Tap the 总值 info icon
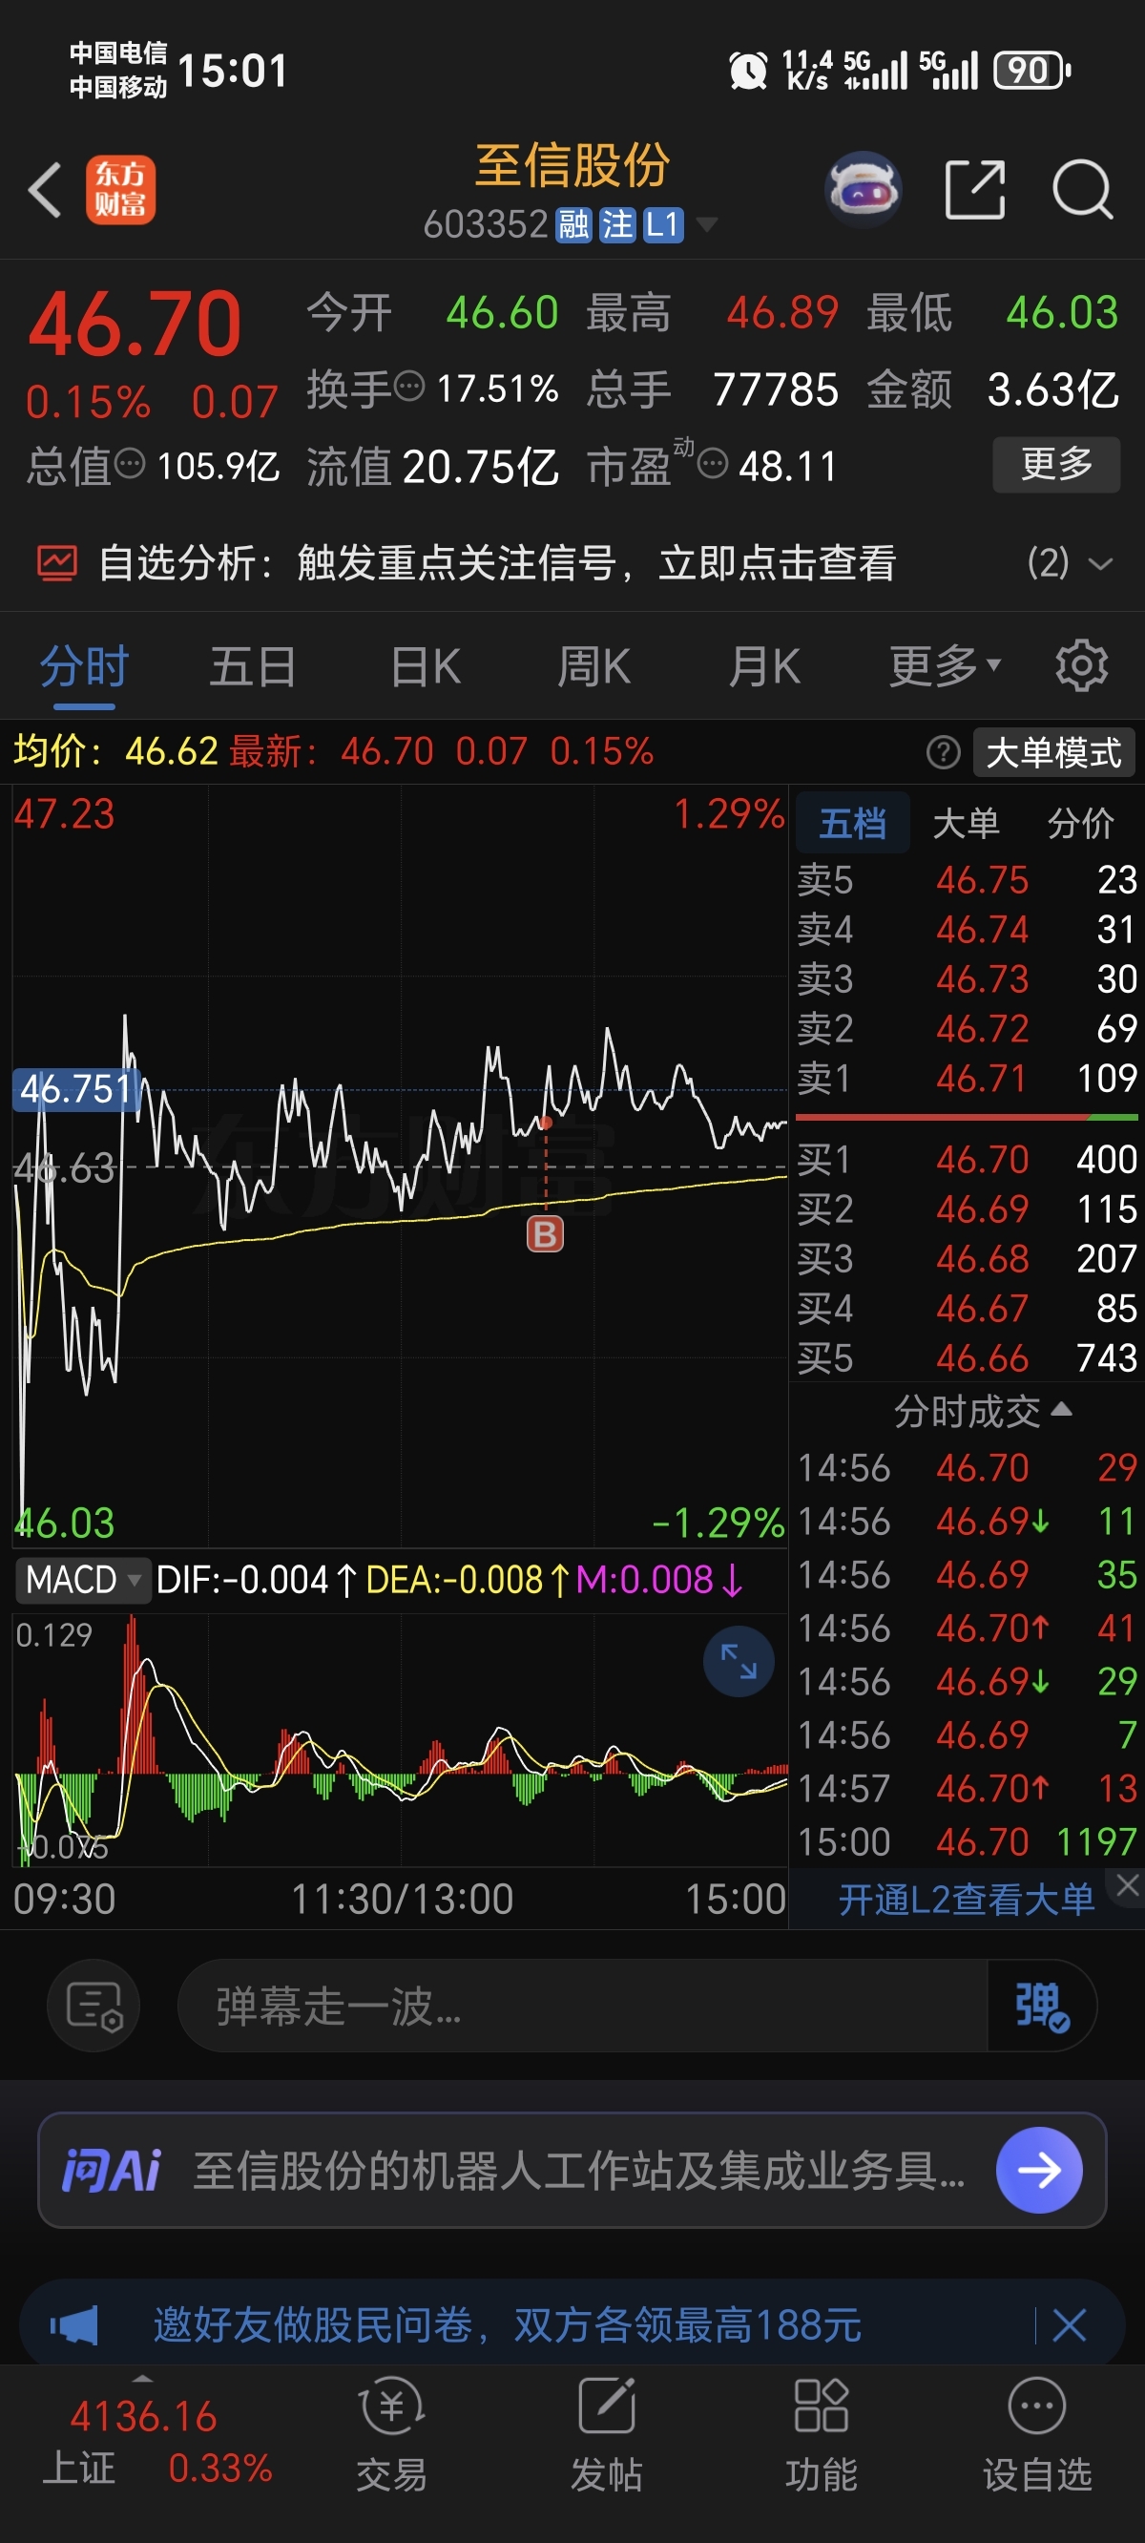The width and height of the screenshot is (1145, 2543). (130, 463)
